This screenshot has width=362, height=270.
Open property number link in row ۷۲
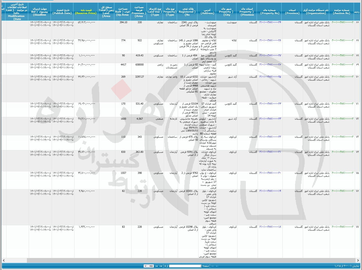270,119
